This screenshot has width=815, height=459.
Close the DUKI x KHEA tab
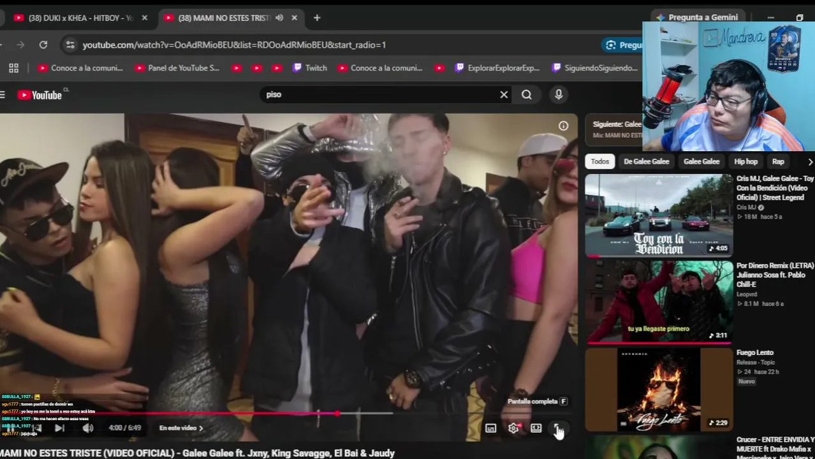tap(144, 18)
